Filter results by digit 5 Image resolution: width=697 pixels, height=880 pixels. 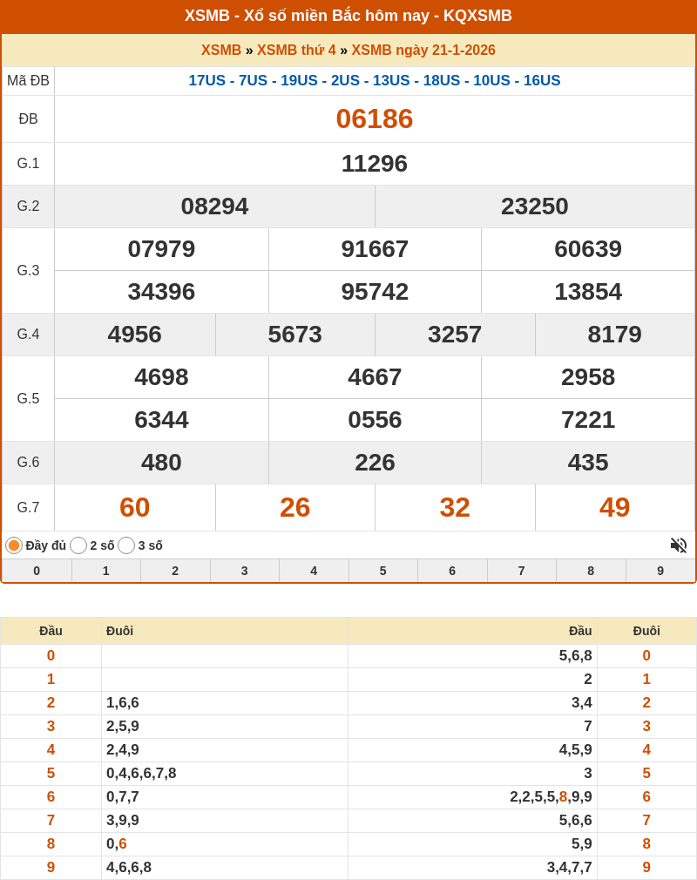pos(383,571)
